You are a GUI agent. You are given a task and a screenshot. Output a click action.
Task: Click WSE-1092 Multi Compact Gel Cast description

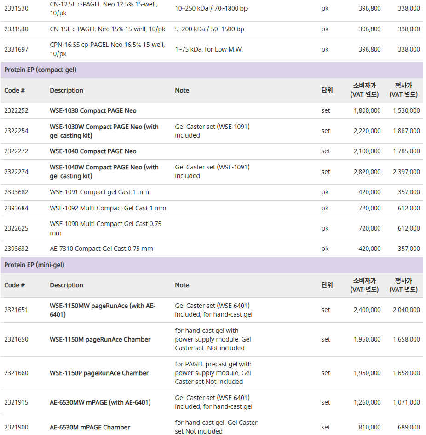(108, 208)
